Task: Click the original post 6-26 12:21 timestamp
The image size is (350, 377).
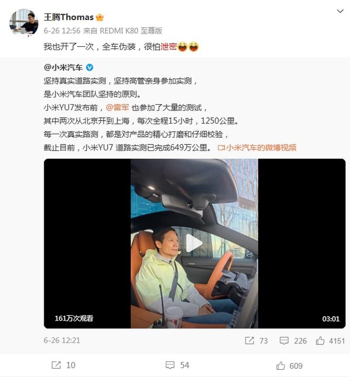Action: [x=62, y=341]
